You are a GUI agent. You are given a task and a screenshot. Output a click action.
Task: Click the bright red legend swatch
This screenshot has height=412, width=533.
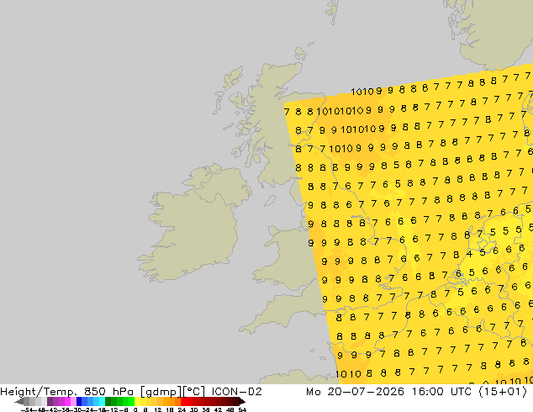tap(183, 401)
